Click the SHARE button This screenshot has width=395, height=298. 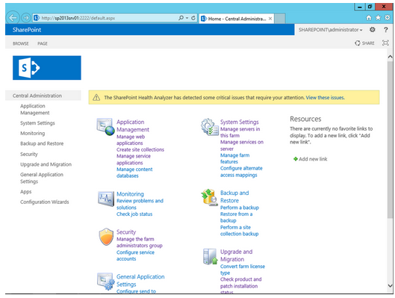[x=364, y=43]
